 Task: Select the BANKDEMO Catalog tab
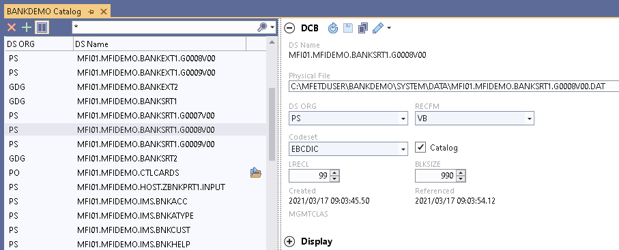point(44,12)
